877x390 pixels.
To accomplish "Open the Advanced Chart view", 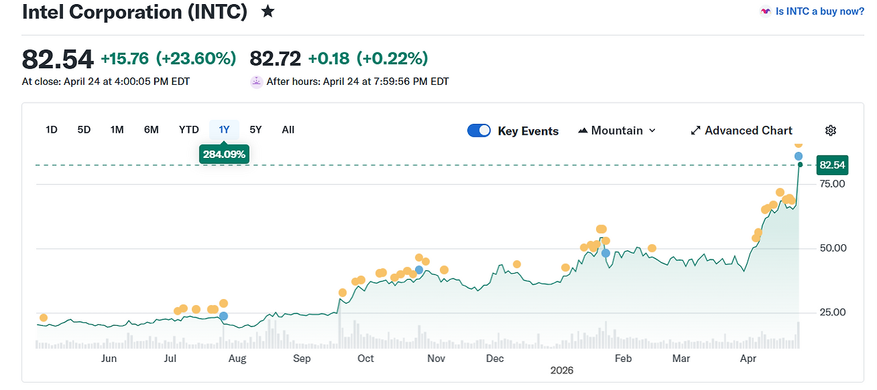I will 741,131.
